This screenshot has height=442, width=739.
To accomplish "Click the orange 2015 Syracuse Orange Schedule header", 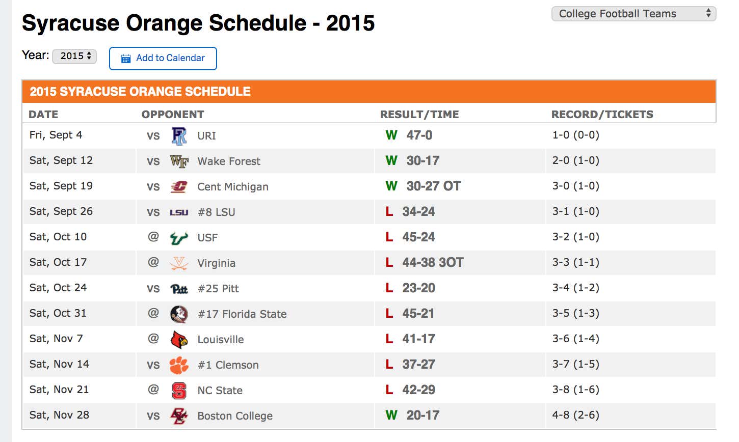I will [368, 92].
